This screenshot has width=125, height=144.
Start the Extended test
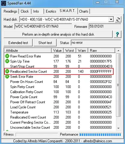pos(18,43)
